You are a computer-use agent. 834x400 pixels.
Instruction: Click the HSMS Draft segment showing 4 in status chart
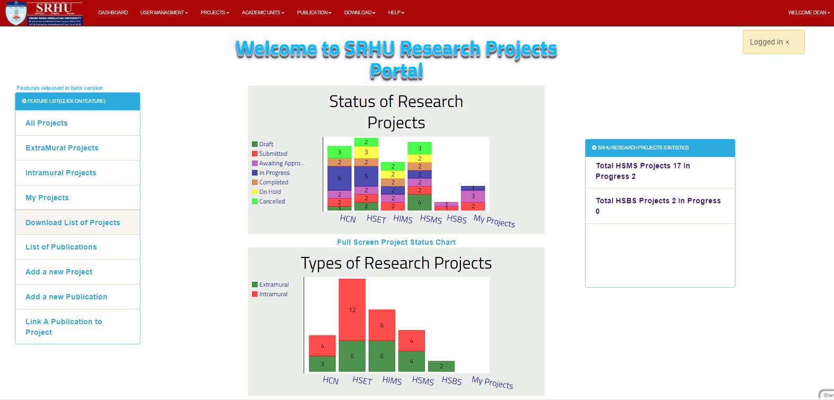click(x=420, y=202)
